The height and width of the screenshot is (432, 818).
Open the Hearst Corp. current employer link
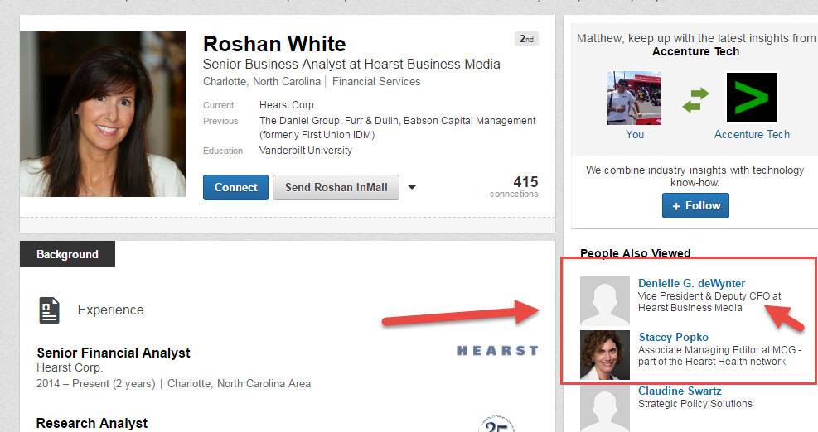point(288,105)
